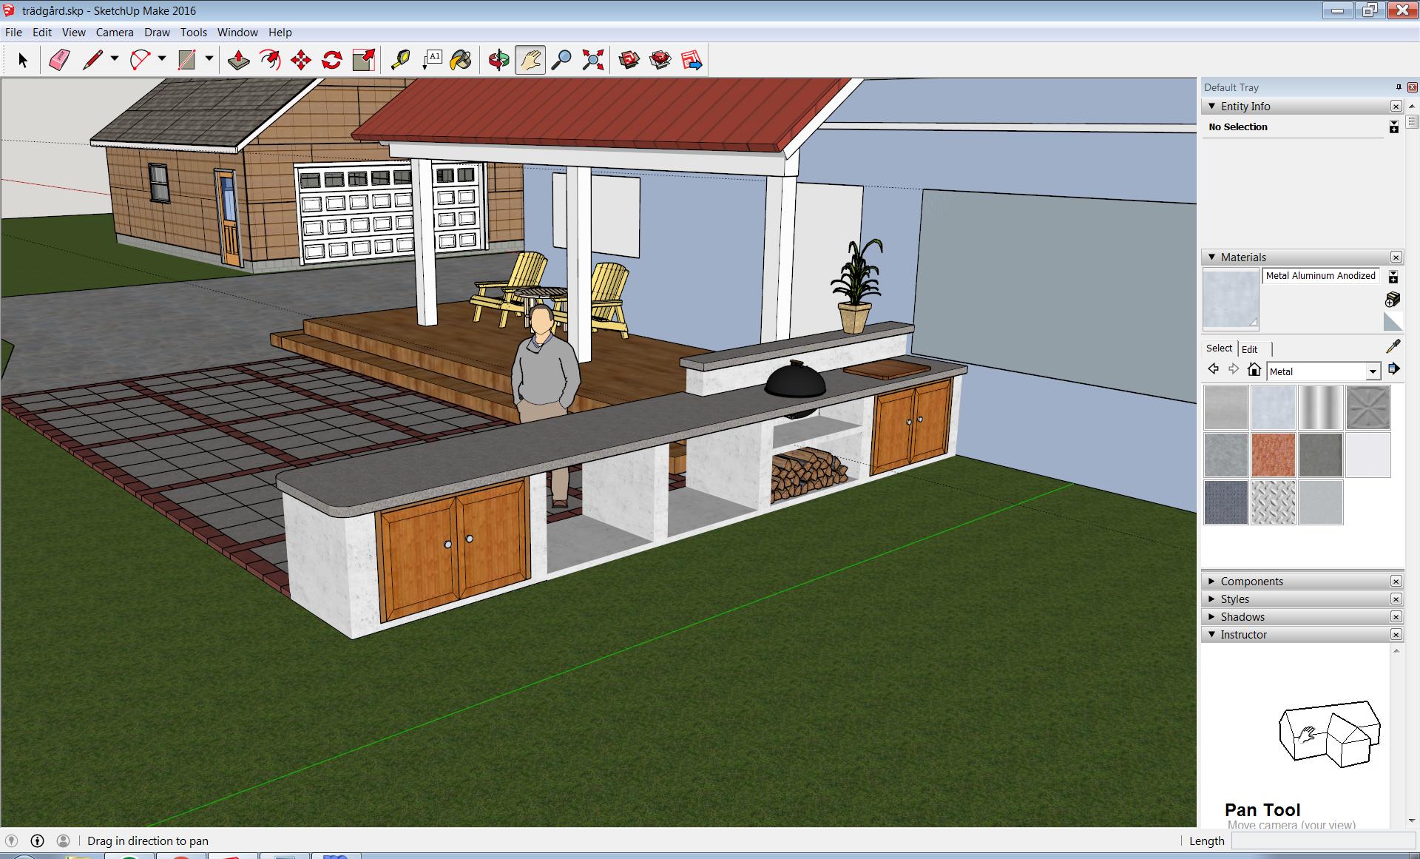The height and width of the screenshot is (859, 1420).
Task: Click the Length measurement input box
Action: tap(1322, 841)
